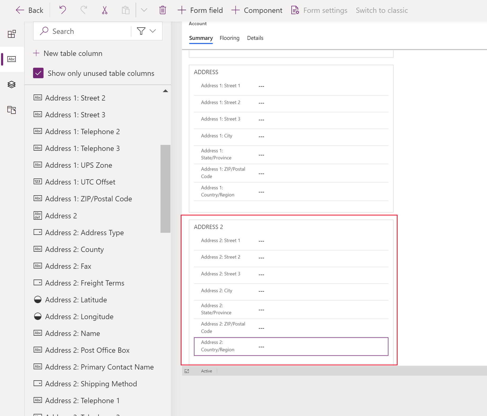Select Address 2: Latitude from the field list
The width and height of the screenshot is (487, 416).
[x=76, y=299]
